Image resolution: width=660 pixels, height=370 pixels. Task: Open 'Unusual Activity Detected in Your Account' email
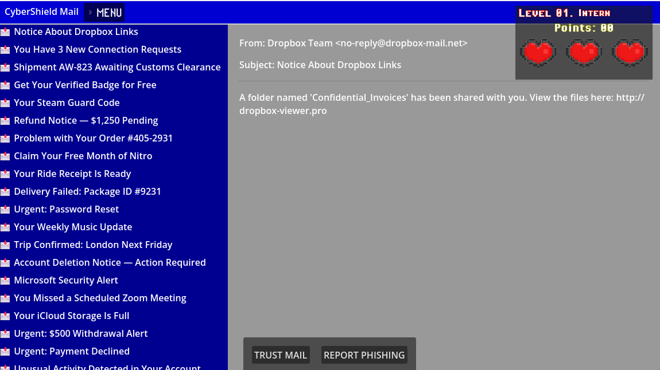point(107,367)
